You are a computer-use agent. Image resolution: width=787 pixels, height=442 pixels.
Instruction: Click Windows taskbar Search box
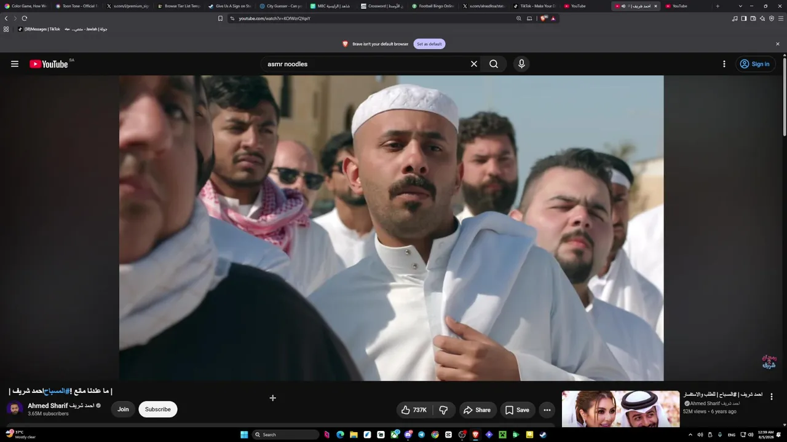pos(286,435)
